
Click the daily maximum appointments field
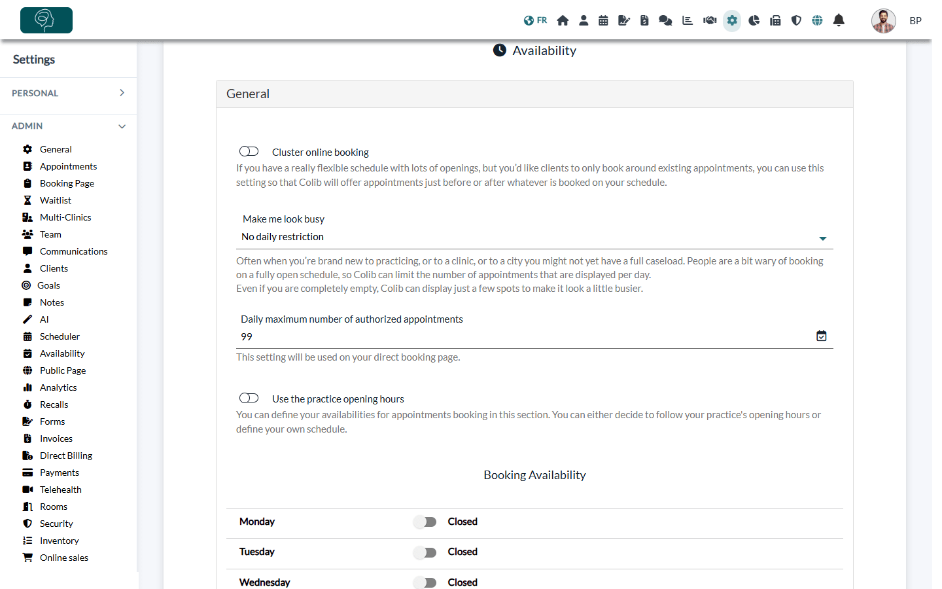tap(534, 336)
